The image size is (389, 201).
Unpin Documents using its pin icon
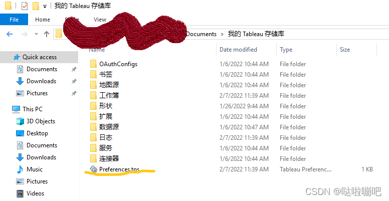(x=74, y=69)
